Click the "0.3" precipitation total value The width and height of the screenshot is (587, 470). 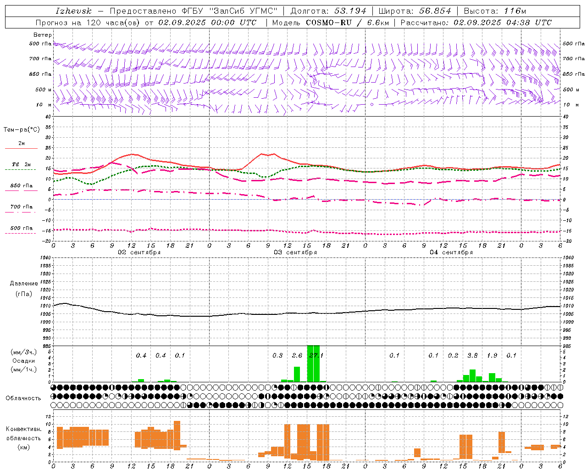coord(277,356)
